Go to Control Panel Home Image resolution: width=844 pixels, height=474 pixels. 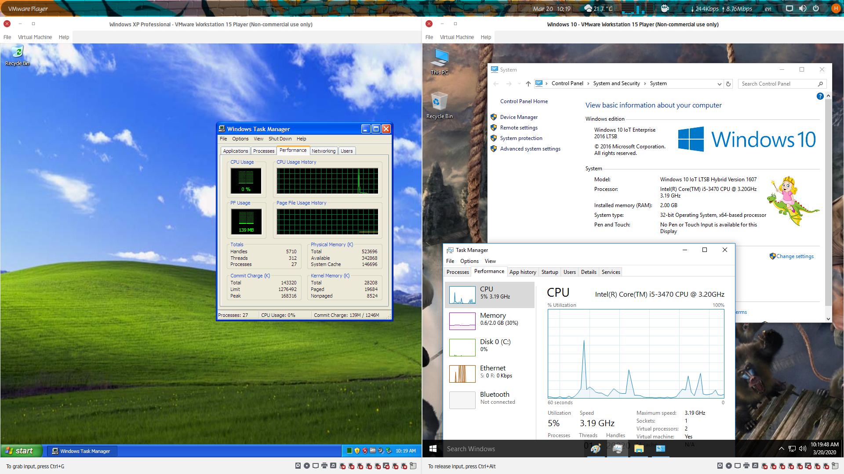(x=524, y=101)
